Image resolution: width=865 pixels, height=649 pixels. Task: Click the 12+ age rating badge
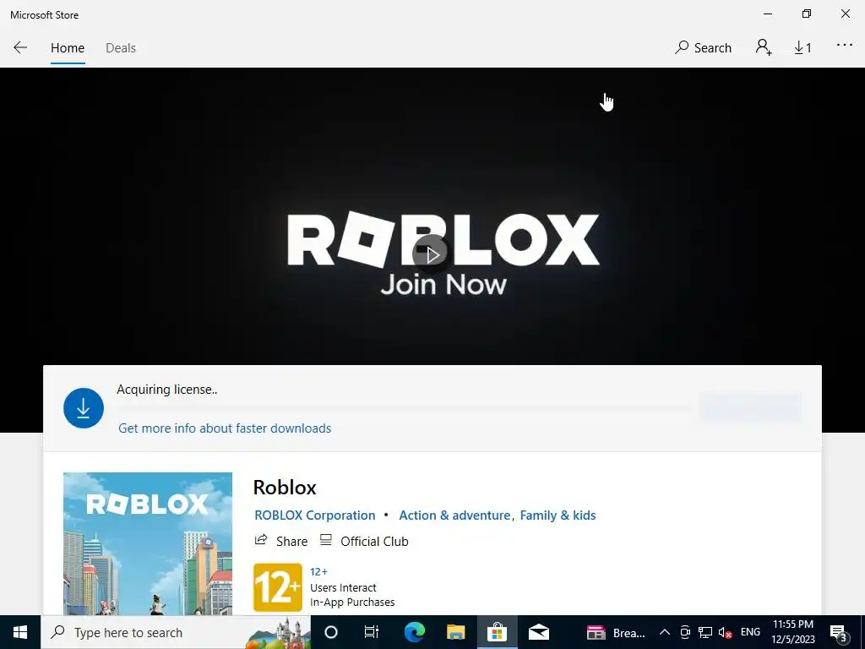277,587
